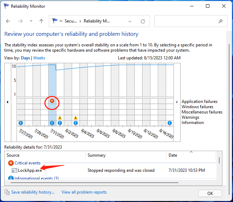The image size is (233, 202).
Task: Sort details by Summary column header
Action: click(x=126, y=155)
